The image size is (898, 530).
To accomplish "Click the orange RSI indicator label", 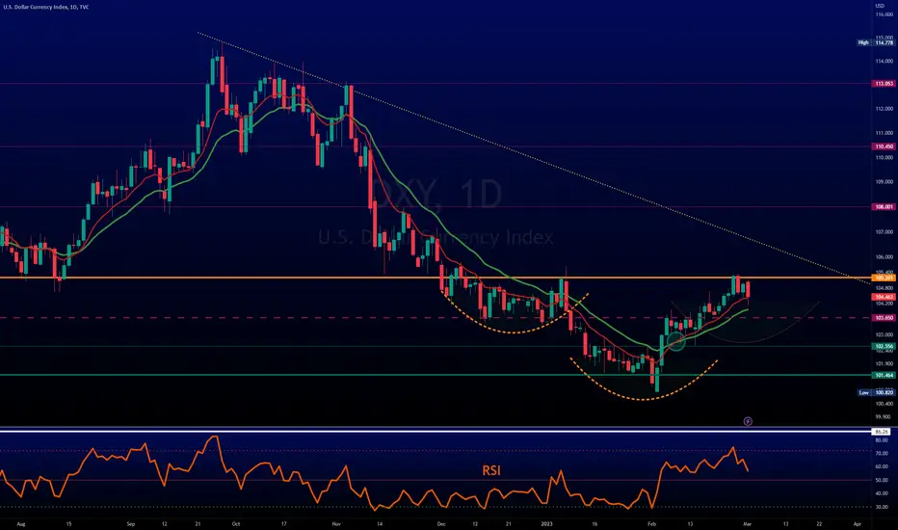I will coord(491,470).
